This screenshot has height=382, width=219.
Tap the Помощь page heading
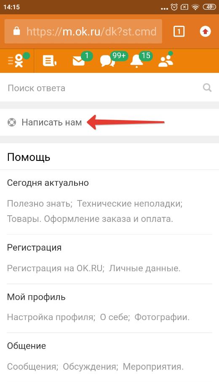coord(29,157)
